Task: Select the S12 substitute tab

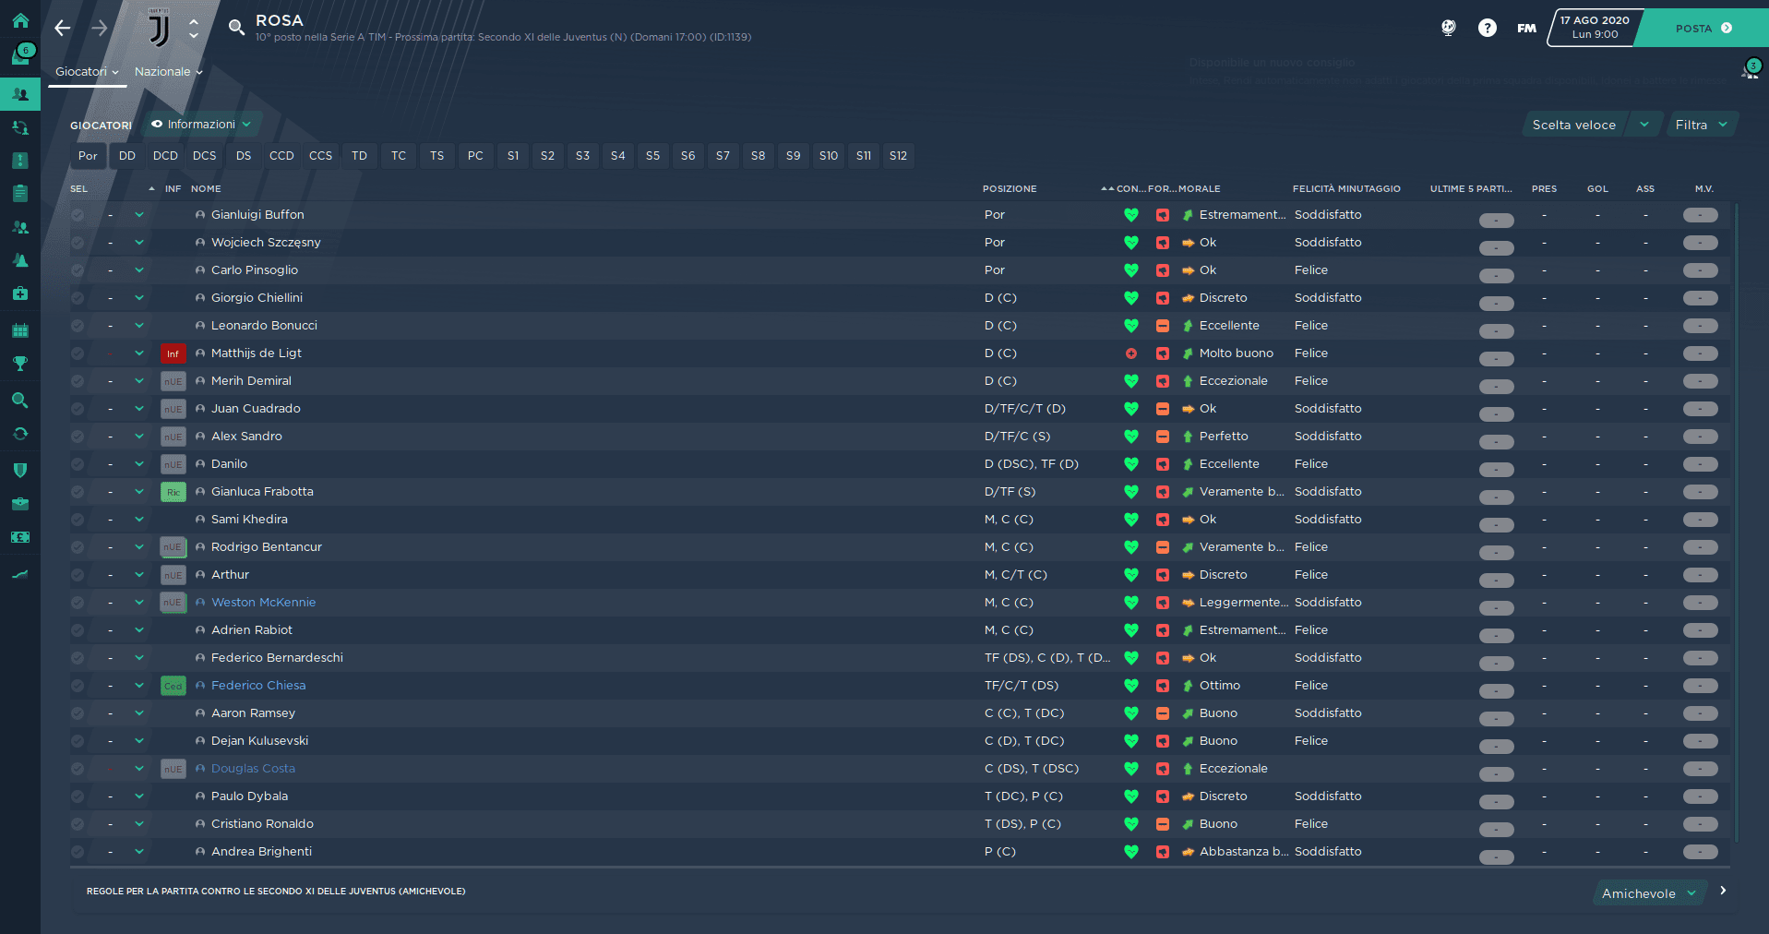Action: click(898, 156)
